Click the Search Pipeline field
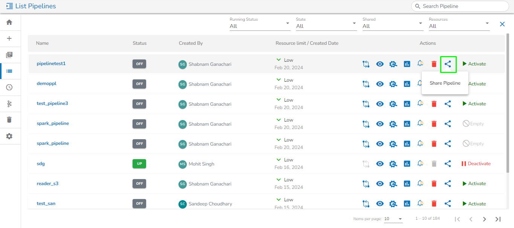514x228 pixels. pyautogui.click(x=460, y=6)
